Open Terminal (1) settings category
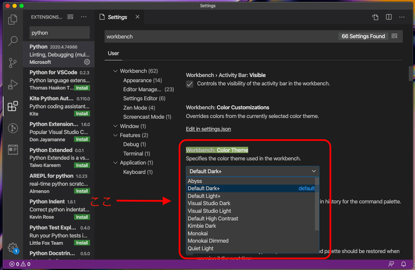 136,153
